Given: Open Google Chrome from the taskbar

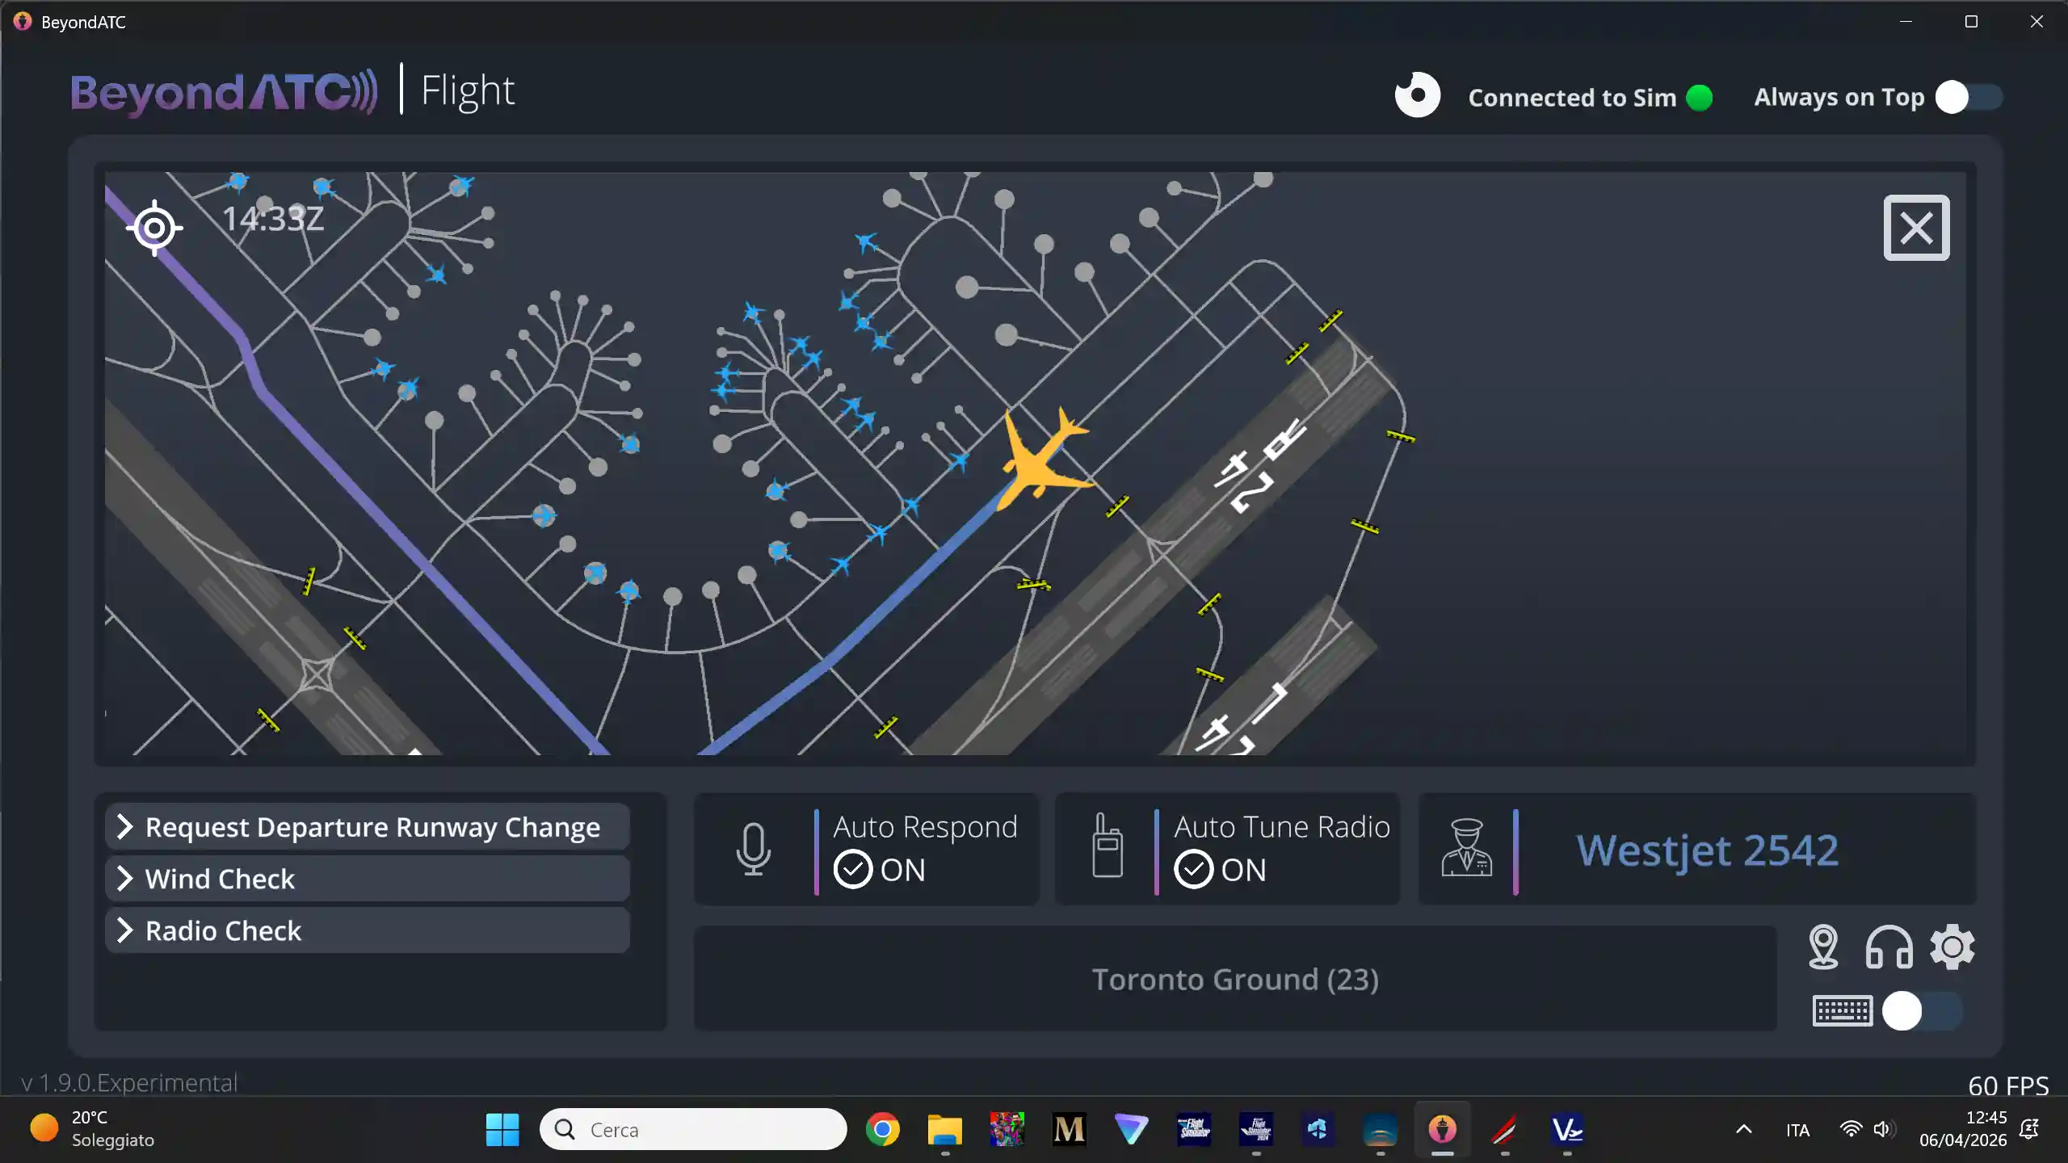Looking at the screenshot, I should tap(882, 1129).
